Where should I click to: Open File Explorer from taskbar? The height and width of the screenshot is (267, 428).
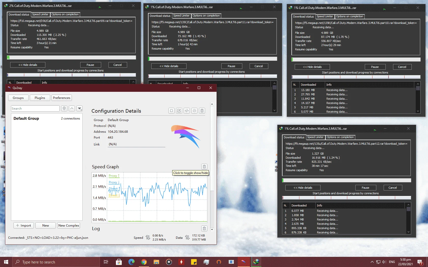(156, 262)
